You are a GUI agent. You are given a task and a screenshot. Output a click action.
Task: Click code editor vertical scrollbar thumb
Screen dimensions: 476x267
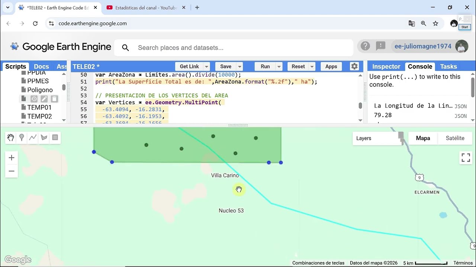pos(360,106)
